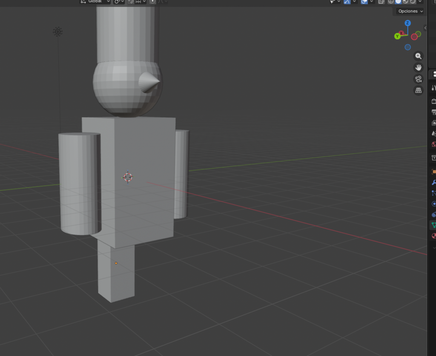
Task: Click the Z axis on navigation gizmo
Action: (407, 23)
